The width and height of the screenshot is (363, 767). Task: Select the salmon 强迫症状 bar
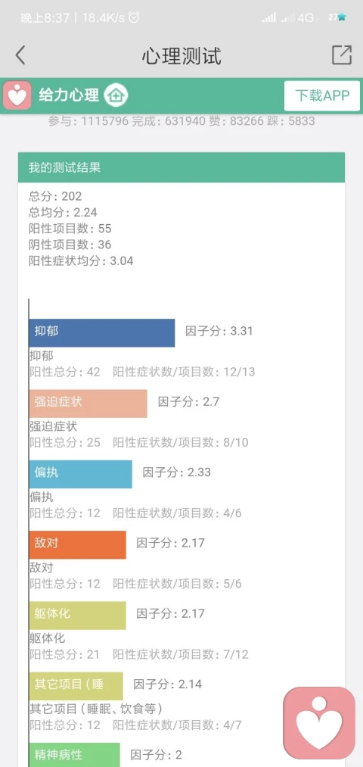88,404
